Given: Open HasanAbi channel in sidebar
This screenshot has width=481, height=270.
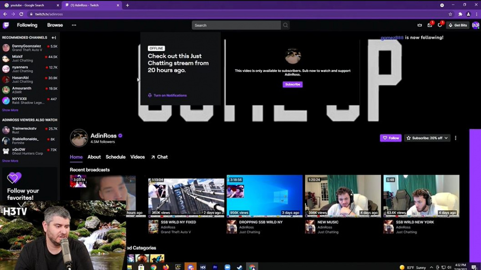Looking at the screenshot, I should pyautogui.click(x=30, y=79).
